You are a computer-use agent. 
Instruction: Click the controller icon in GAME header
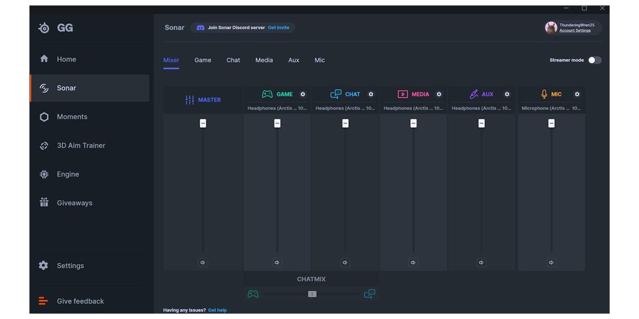(x=267, y=94)
